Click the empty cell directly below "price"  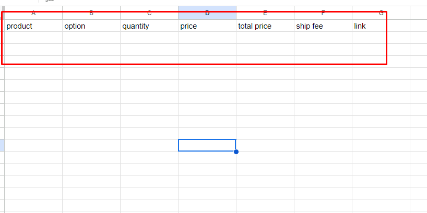click(207, 37)
